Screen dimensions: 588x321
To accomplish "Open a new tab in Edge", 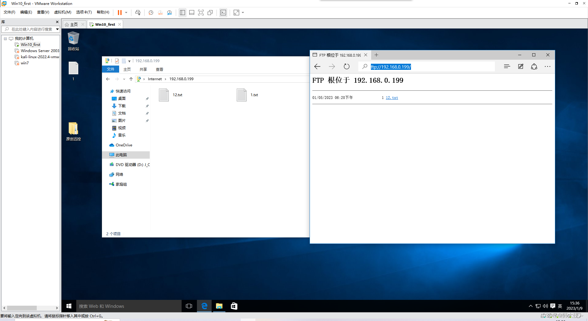I will [376, 55].
